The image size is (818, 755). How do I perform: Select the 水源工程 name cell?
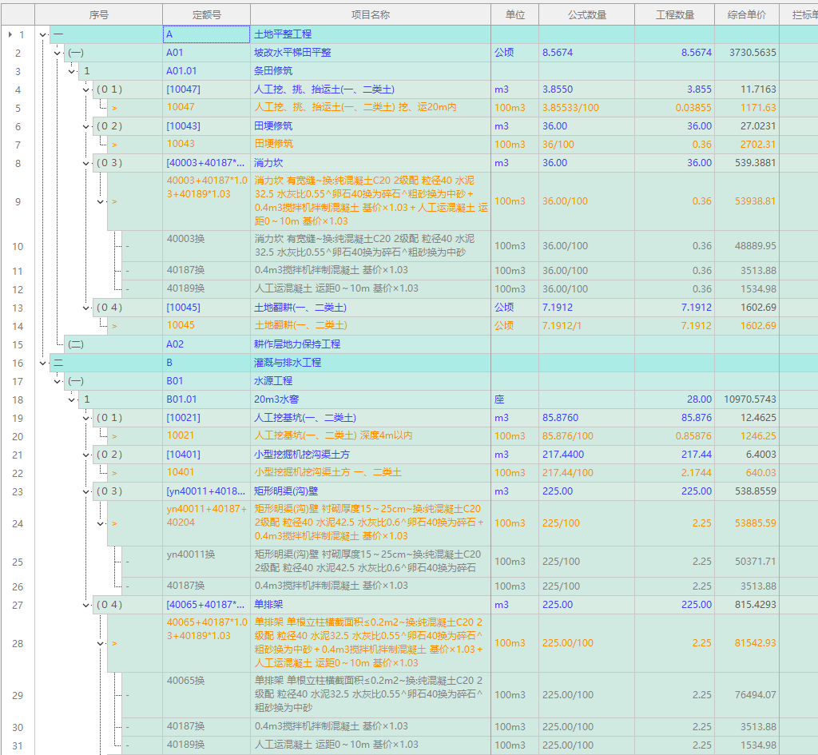(x=371, y=381)
